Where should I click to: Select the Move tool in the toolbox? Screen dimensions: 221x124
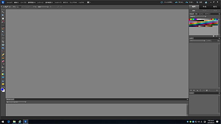[3, 12]
